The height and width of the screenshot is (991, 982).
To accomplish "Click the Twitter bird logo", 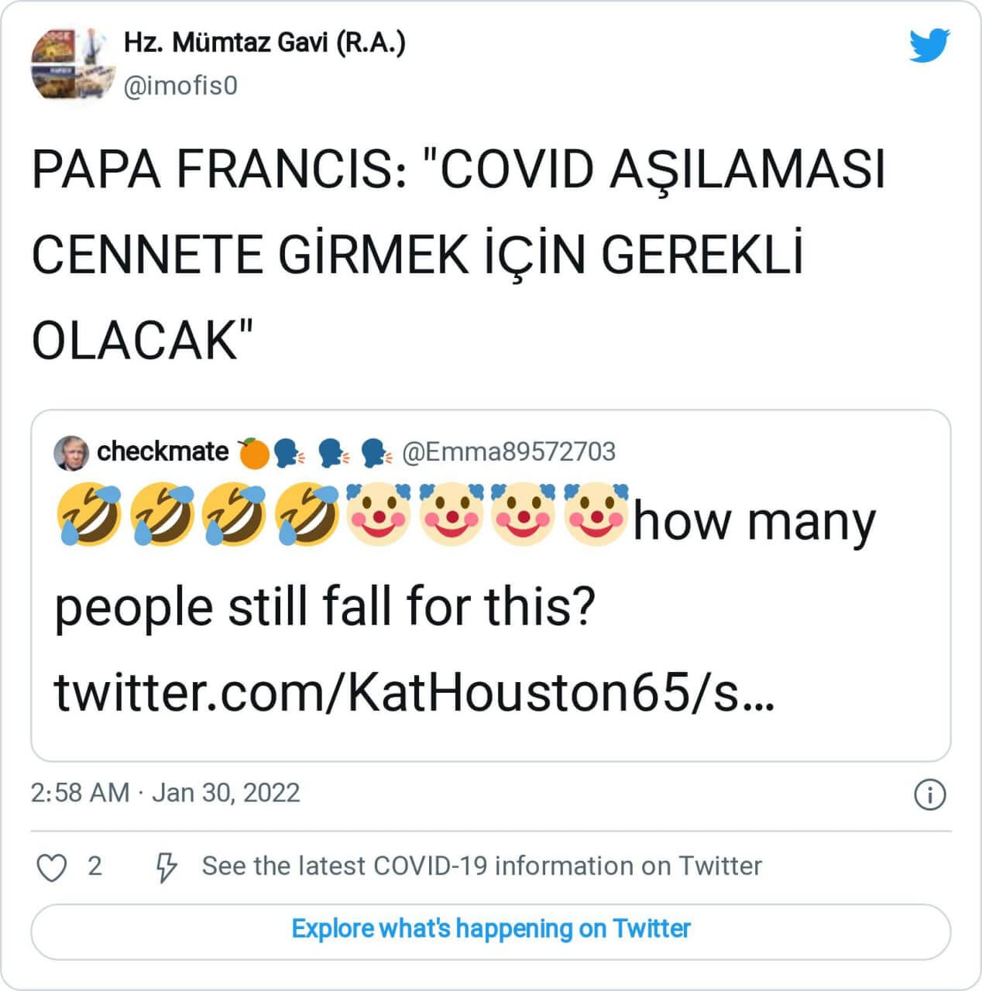I will coord(929,46).
